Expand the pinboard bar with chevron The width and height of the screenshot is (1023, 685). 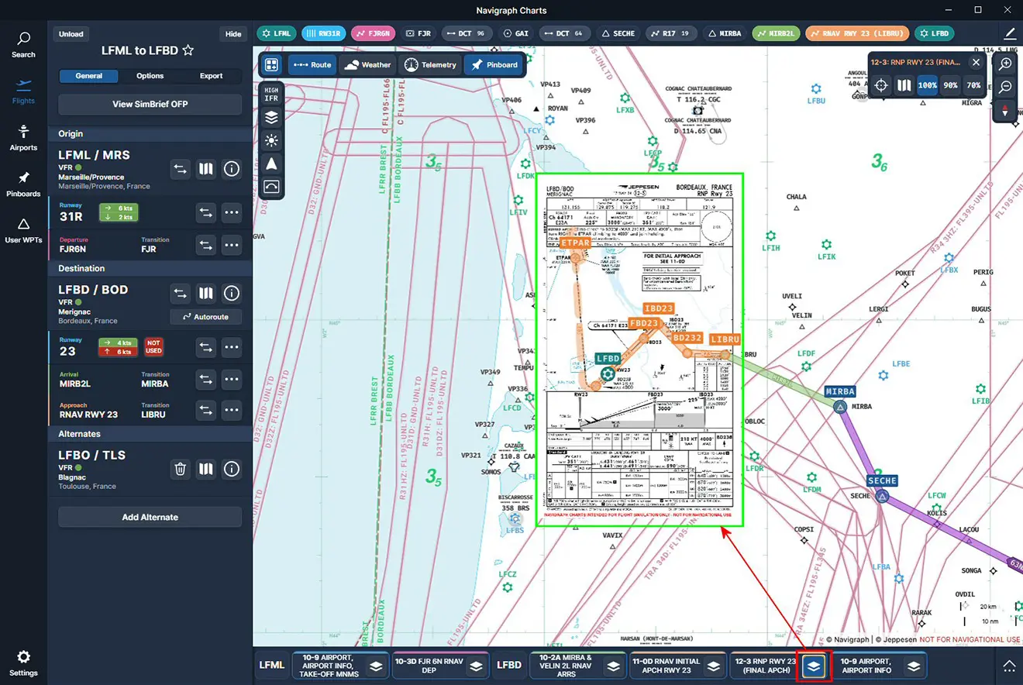[1009, 666]
